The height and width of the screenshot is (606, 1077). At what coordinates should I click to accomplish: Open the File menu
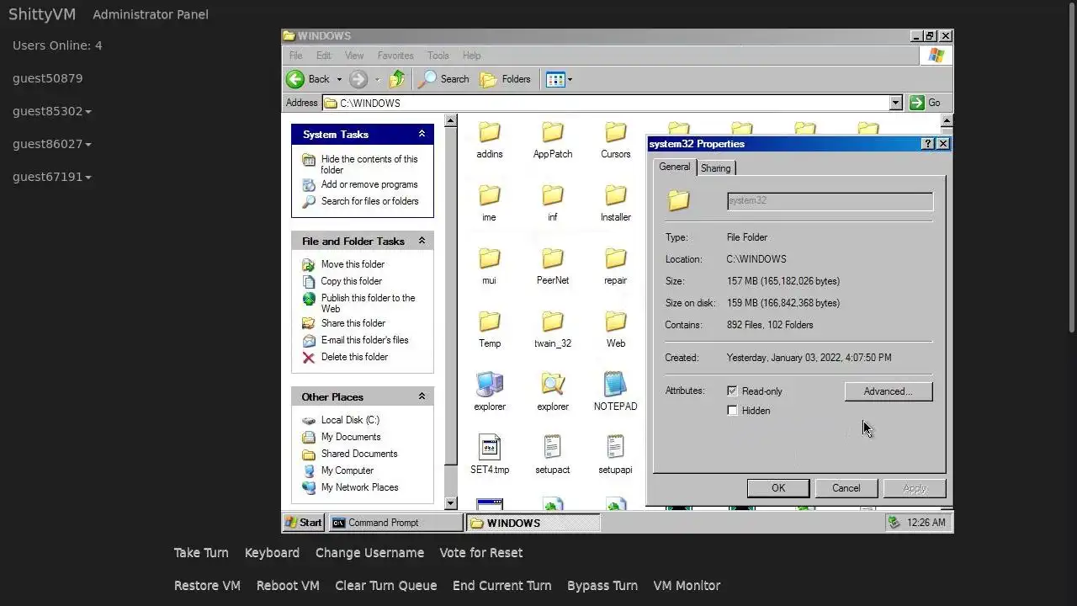pyautogui.click(x=296, y=56)
